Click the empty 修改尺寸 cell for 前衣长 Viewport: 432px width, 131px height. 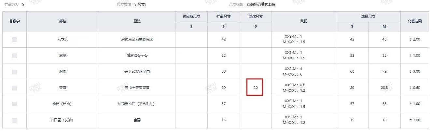(256, 40)
